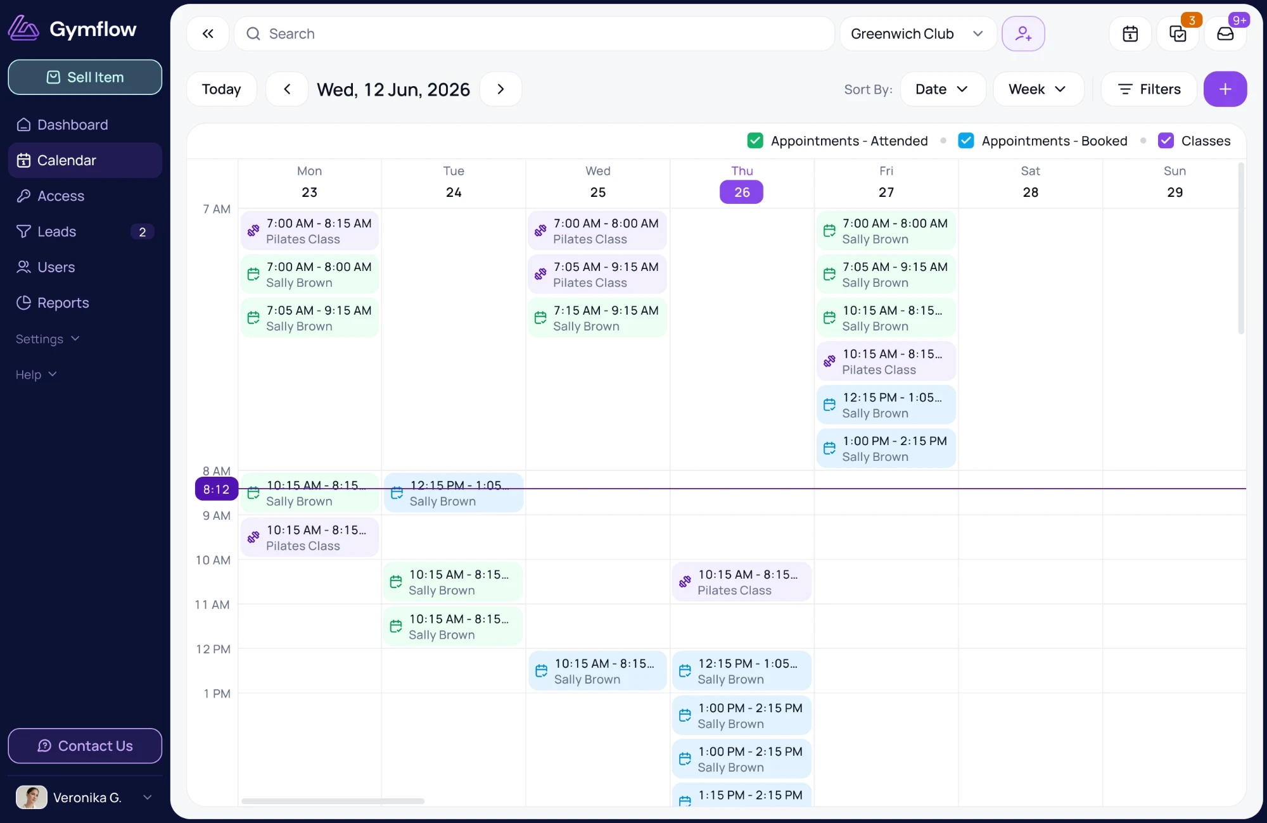Click the Users people icon
Image resolution: width=1267 pixels, height=823 pixels.
23,267
